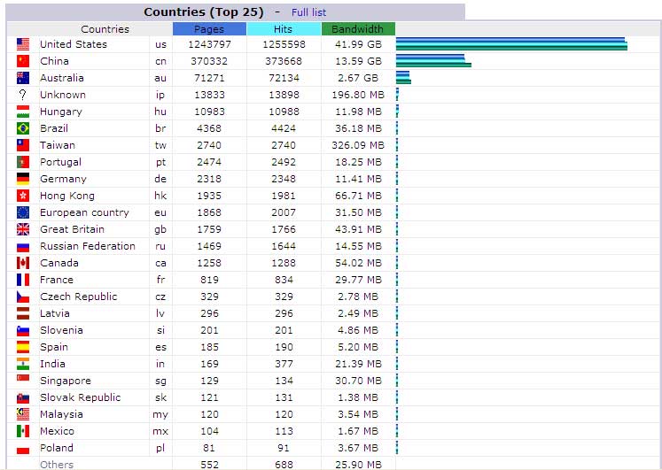The image size is (662, 470).
Task: Select the Czech Republic country name
Action: [x=79, y=297]
